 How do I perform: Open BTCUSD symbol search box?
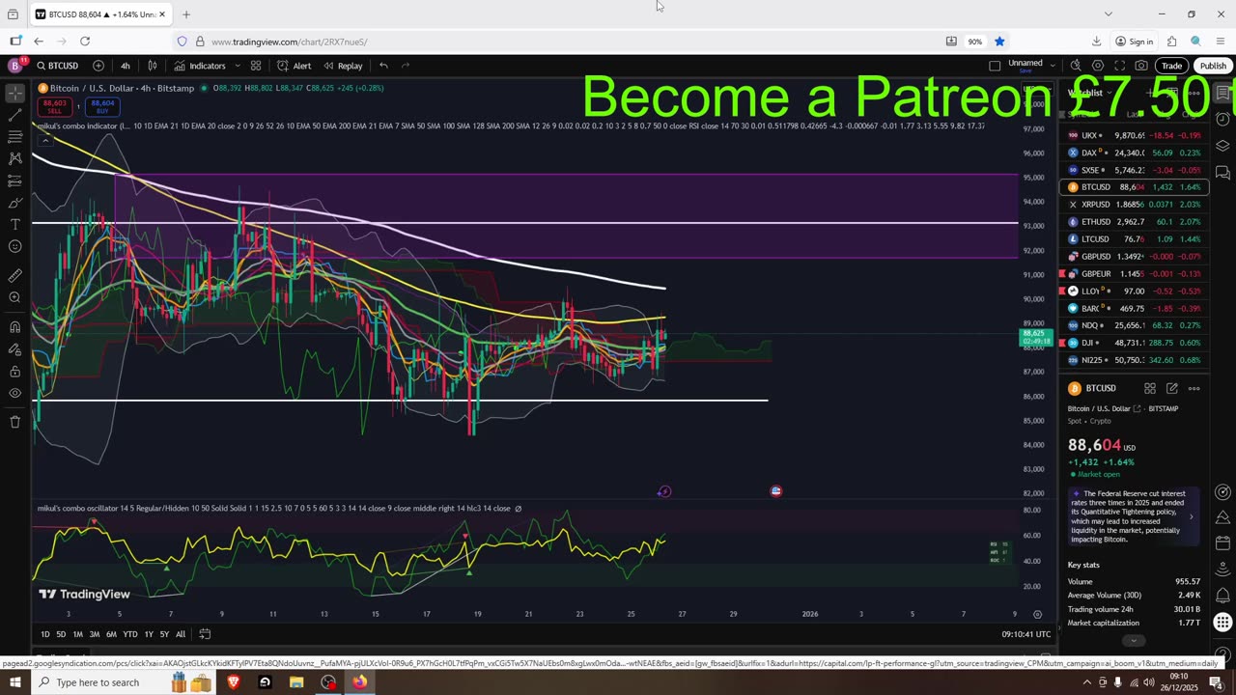(x=58, y=66)
